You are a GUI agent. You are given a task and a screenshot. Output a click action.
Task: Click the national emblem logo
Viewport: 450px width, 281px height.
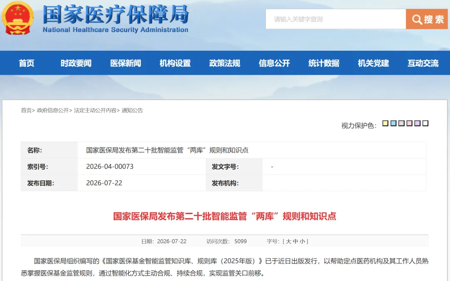click(18, 18)
